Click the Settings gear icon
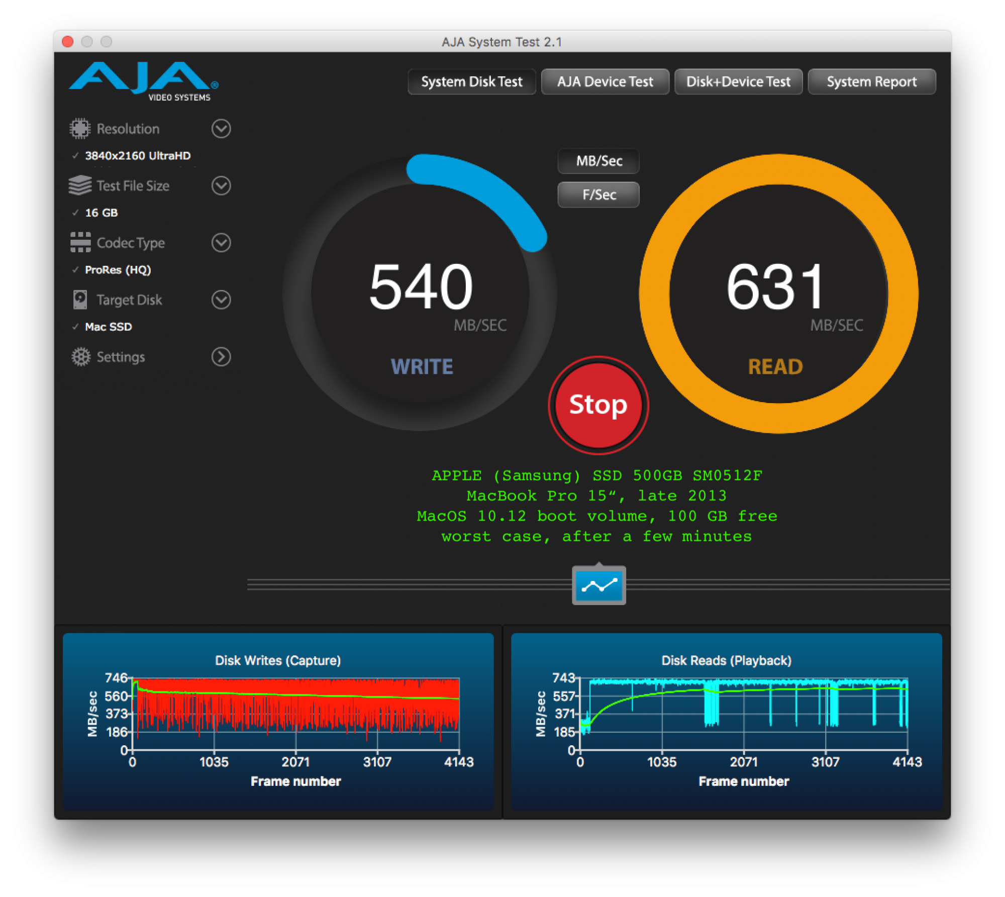The height and width of the screenshot is (897, 1005). pos(80,357)
